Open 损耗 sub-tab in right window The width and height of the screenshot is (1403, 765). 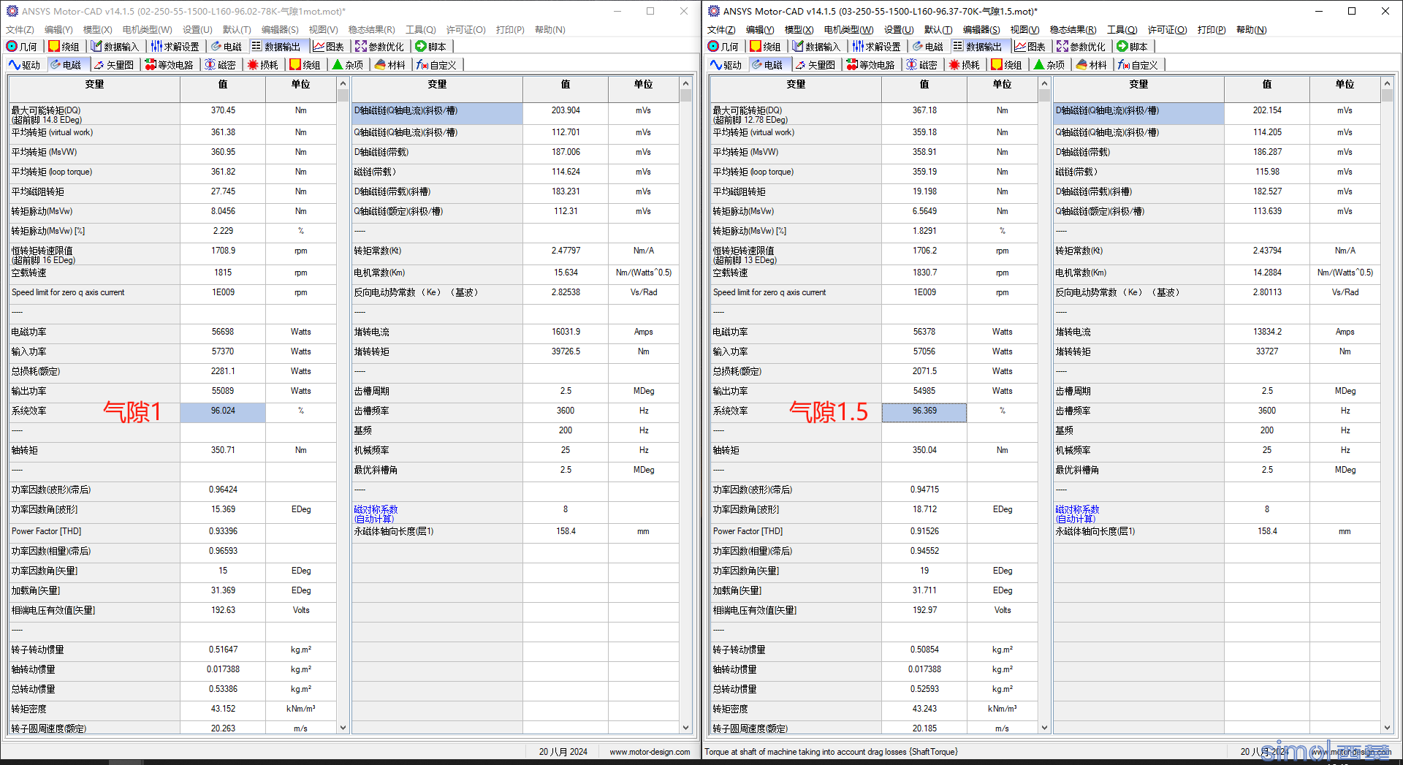pos(965,64)
